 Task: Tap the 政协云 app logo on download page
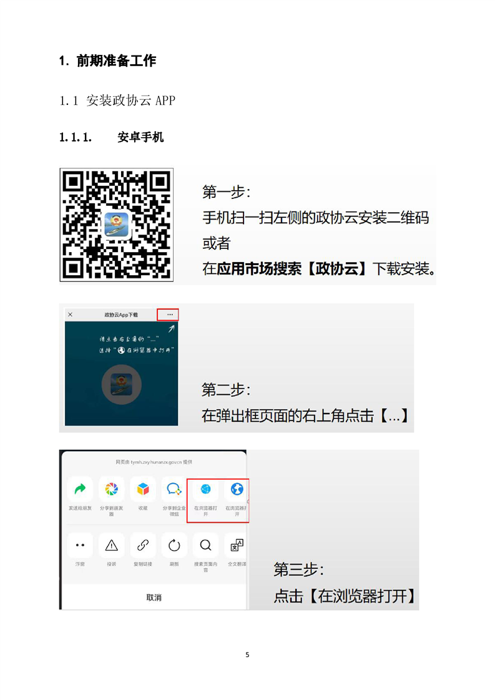click(x=122, y=385)
